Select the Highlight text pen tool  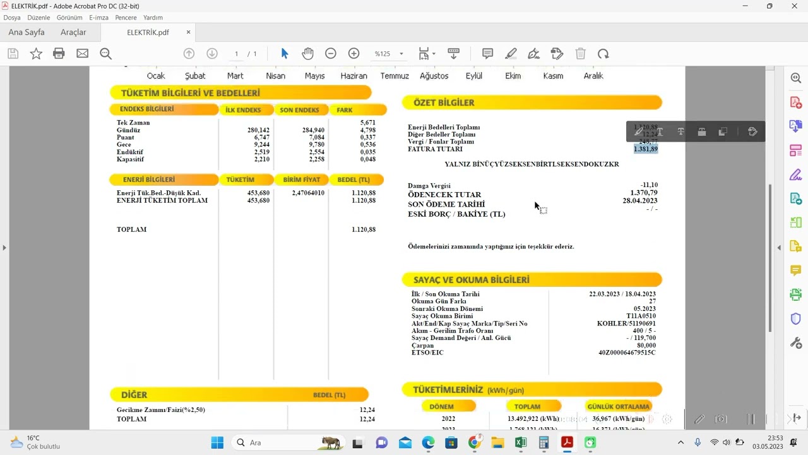click(511, 54)
